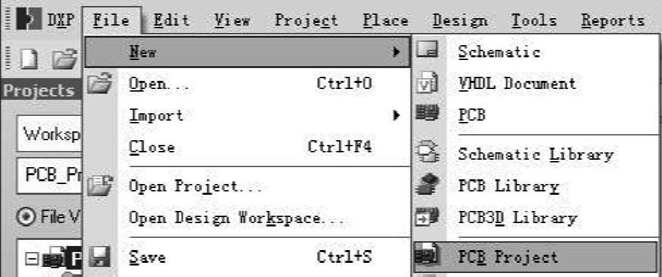The height and width of the screenshot is (277, 662).
Task: Click the PCB_Project field in panel
Action: (x=49, y=176)
